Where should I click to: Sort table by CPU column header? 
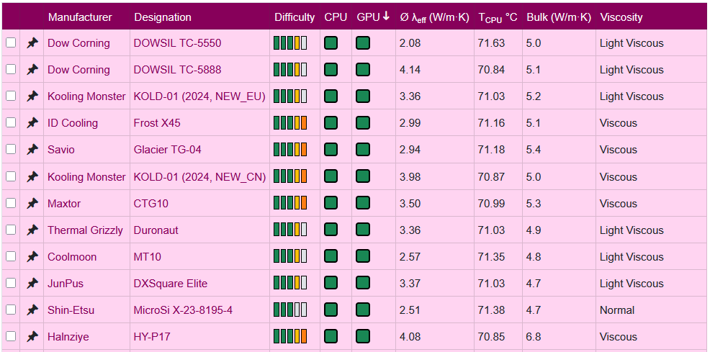tap(336, 17)
